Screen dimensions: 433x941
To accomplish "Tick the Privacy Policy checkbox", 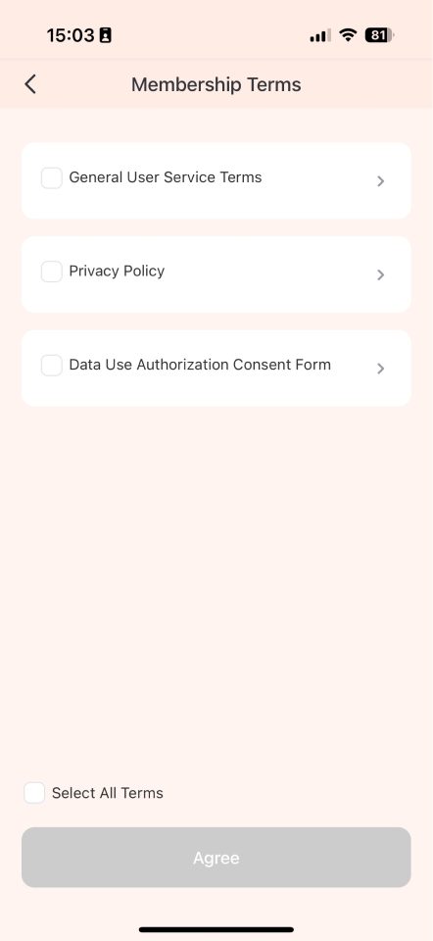I will click(x=52, y=272).
